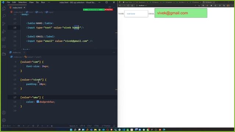Click the [value$="com"] selector line
235x132 pixels.
click(32, 62)
